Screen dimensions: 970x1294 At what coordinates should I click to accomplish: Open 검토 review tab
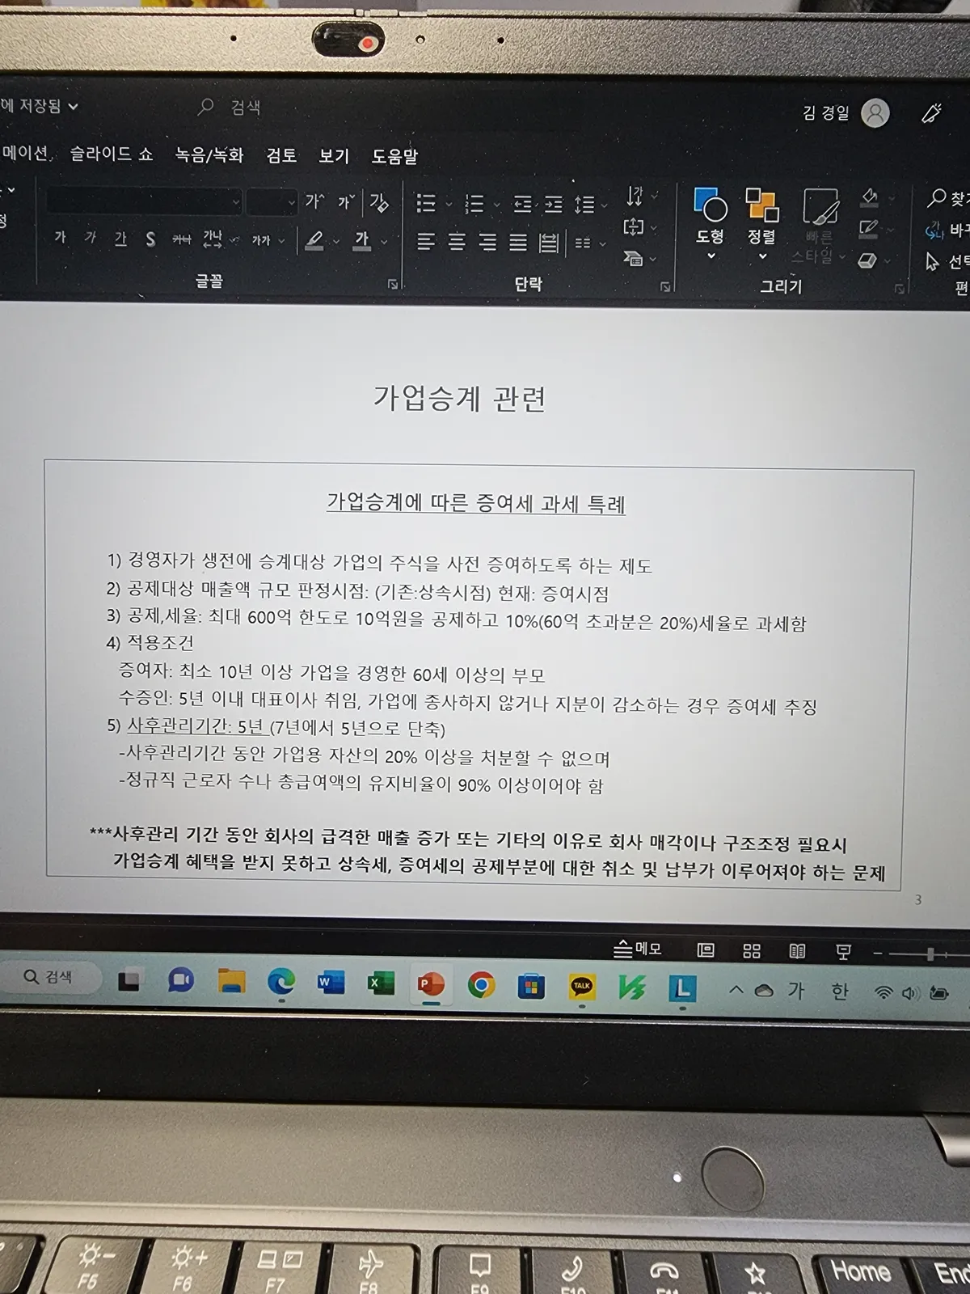click(281, 155)
